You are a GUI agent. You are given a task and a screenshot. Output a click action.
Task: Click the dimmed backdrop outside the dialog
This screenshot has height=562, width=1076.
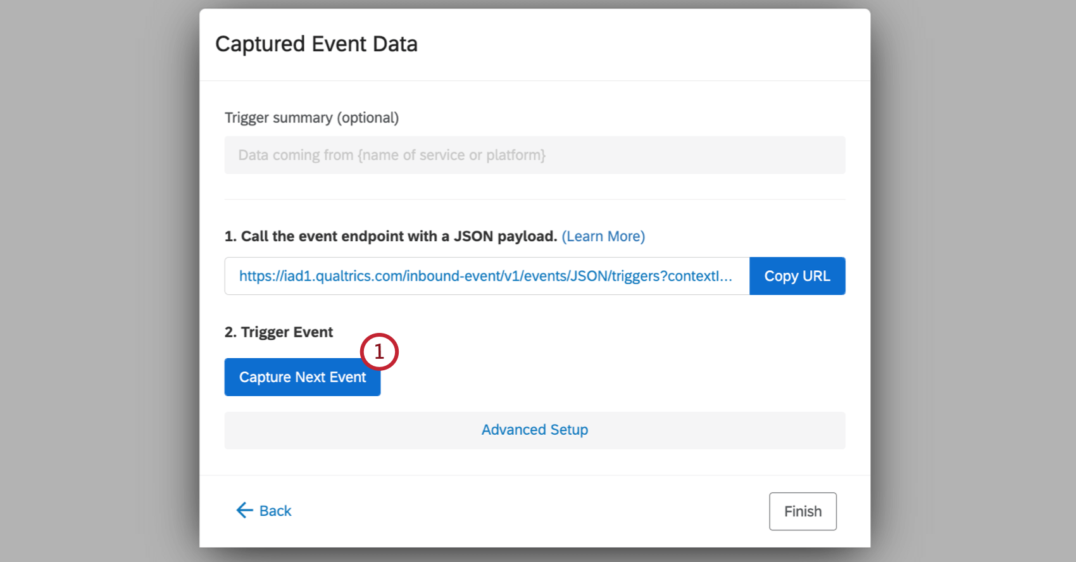[x=95, y=278]
